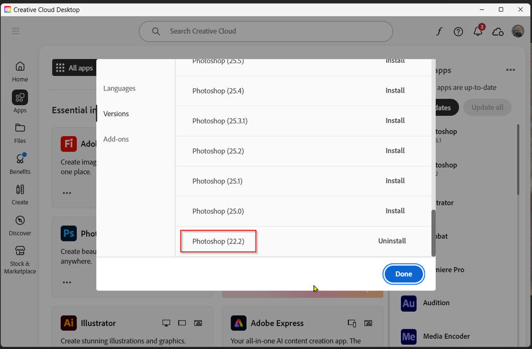
Task: Open more options under Photoshop card
Action: [x=67, y=282]
